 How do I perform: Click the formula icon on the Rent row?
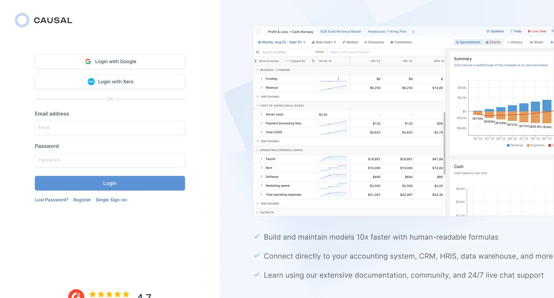(261, 168)
